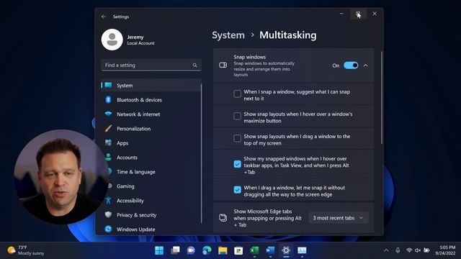Screen dimensions: 461x259
Task: Turn off the Snap windows toggle
Action: point(351,65)
